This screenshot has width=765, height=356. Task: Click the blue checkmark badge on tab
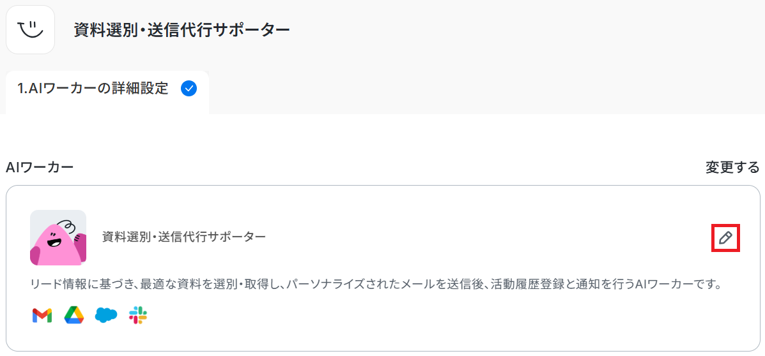pos(189,89)
